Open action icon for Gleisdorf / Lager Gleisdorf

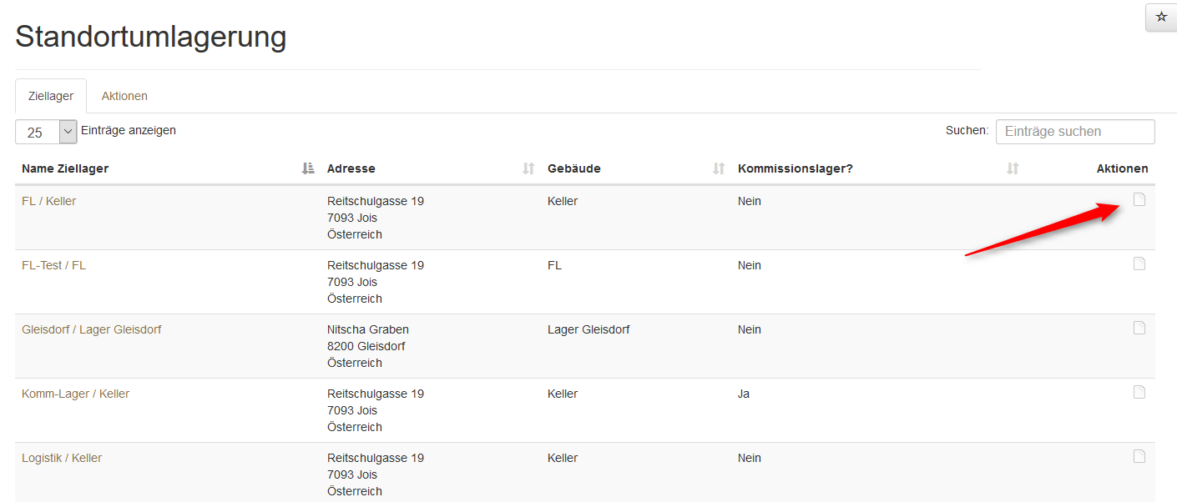[1139, 328]
